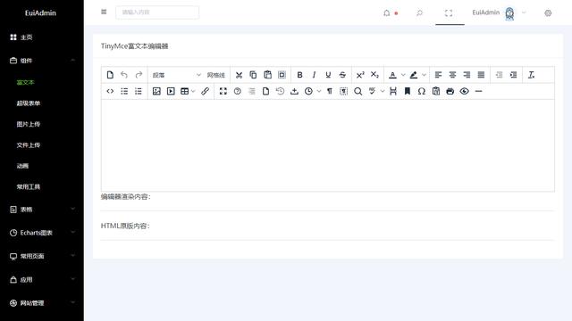This screenshot has height=321, width=572.
Task: Expand the Echarts menu in the sidebar
Action: tap(42, 233)
